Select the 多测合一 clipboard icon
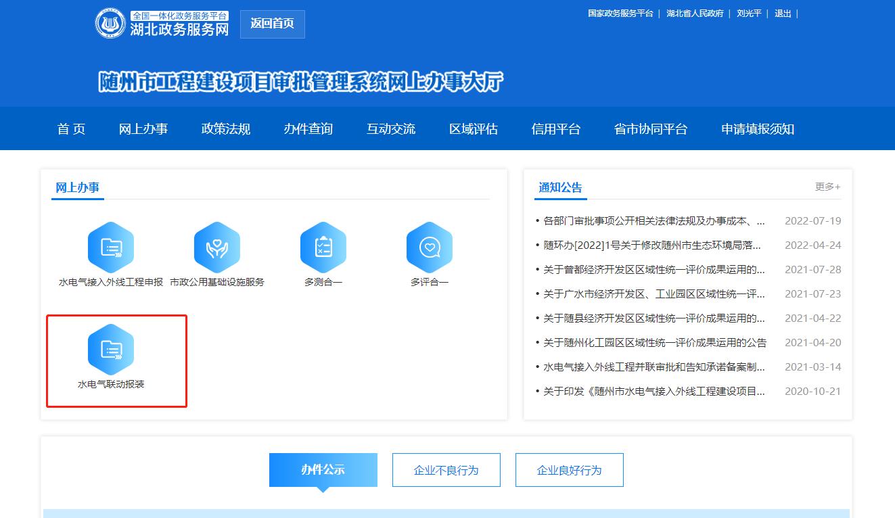The width and height of the screenshot is (895, 518). tap(323, 248)
